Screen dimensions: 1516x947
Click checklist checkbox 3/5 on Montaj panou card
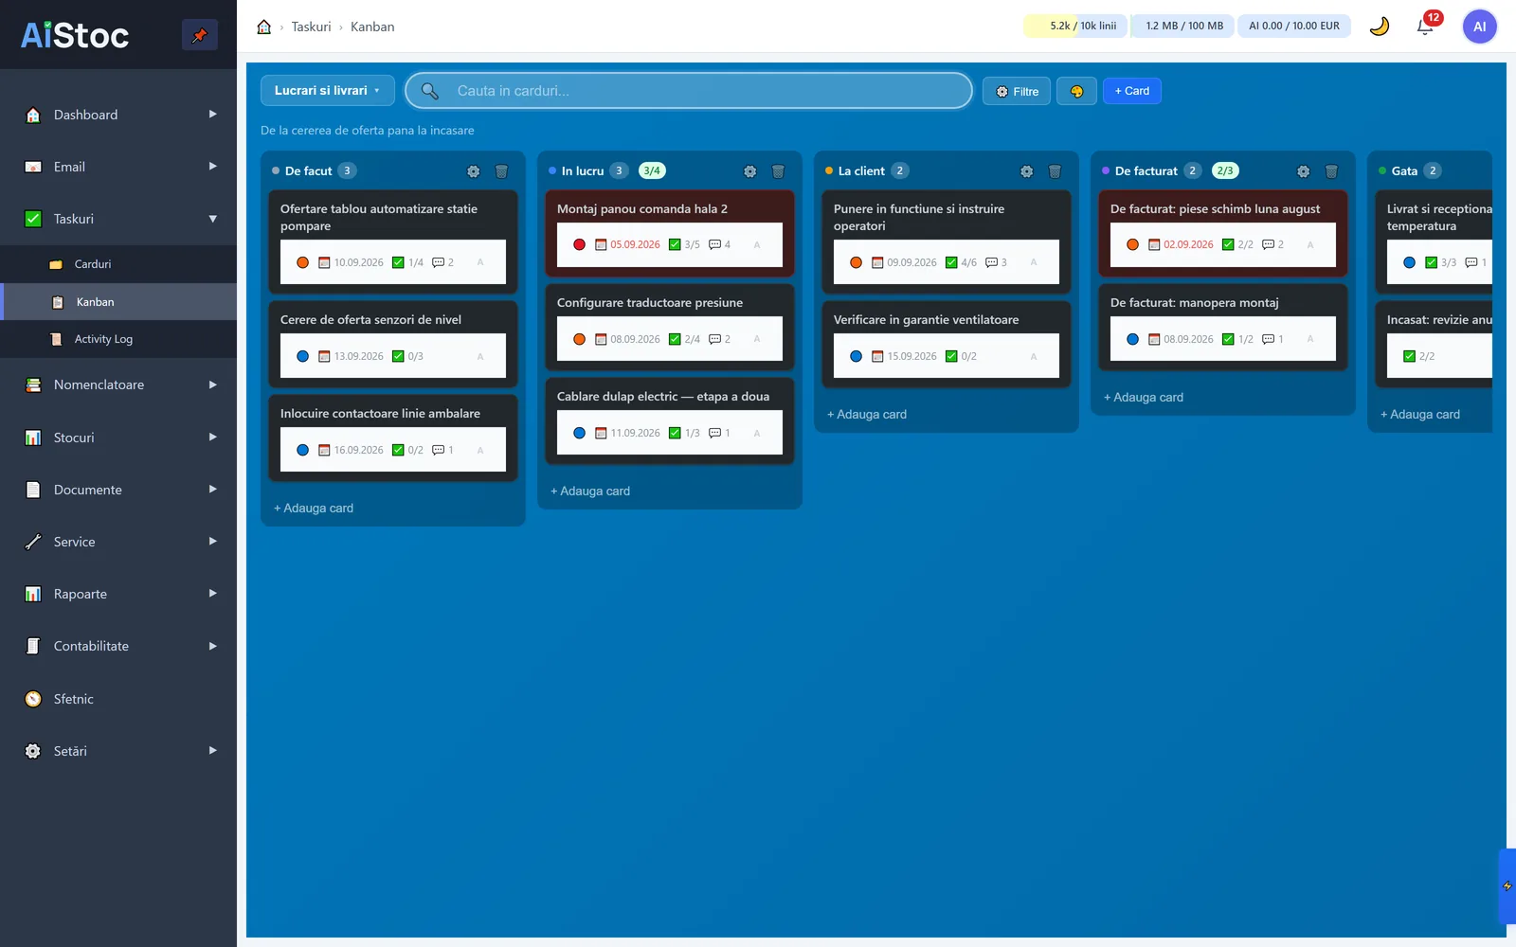pos(675,244)
